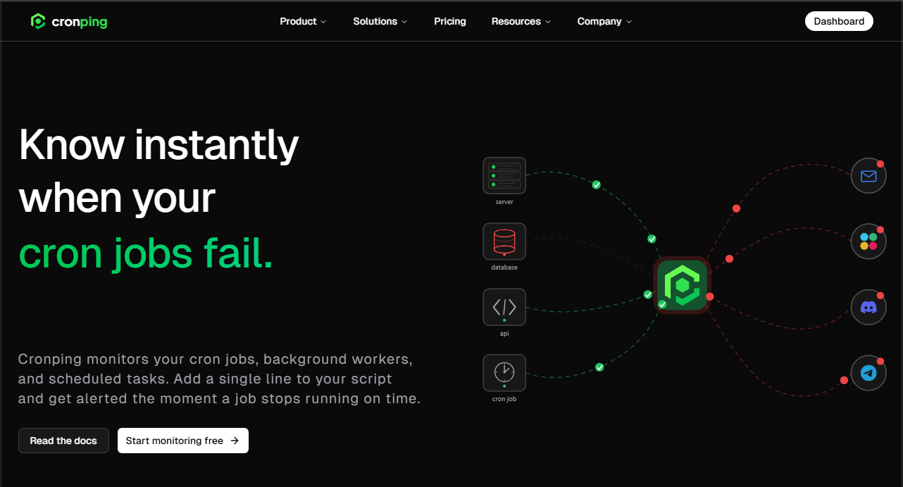
Task: Click the 'server' label text
Action: click(x=504, y=202)
